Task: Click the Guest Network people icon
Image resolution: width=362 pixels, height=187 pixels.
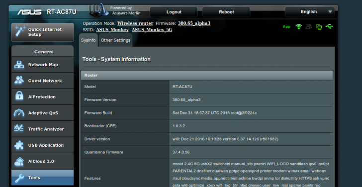Action: tap(19, 80)
